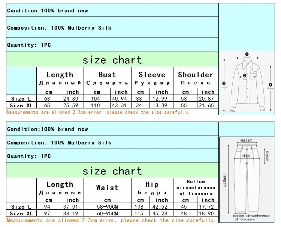Click the number 1 Shoulder marker on shirt diagram
281x227 pixels.
(x=247, y=54)
